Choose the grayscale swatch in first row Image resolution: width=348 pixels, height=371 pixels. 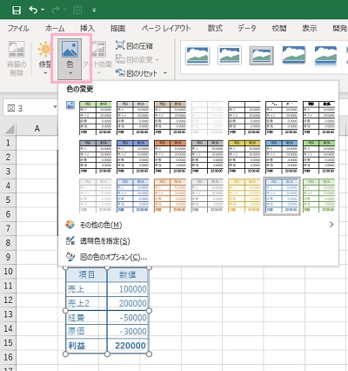(133, 118)
